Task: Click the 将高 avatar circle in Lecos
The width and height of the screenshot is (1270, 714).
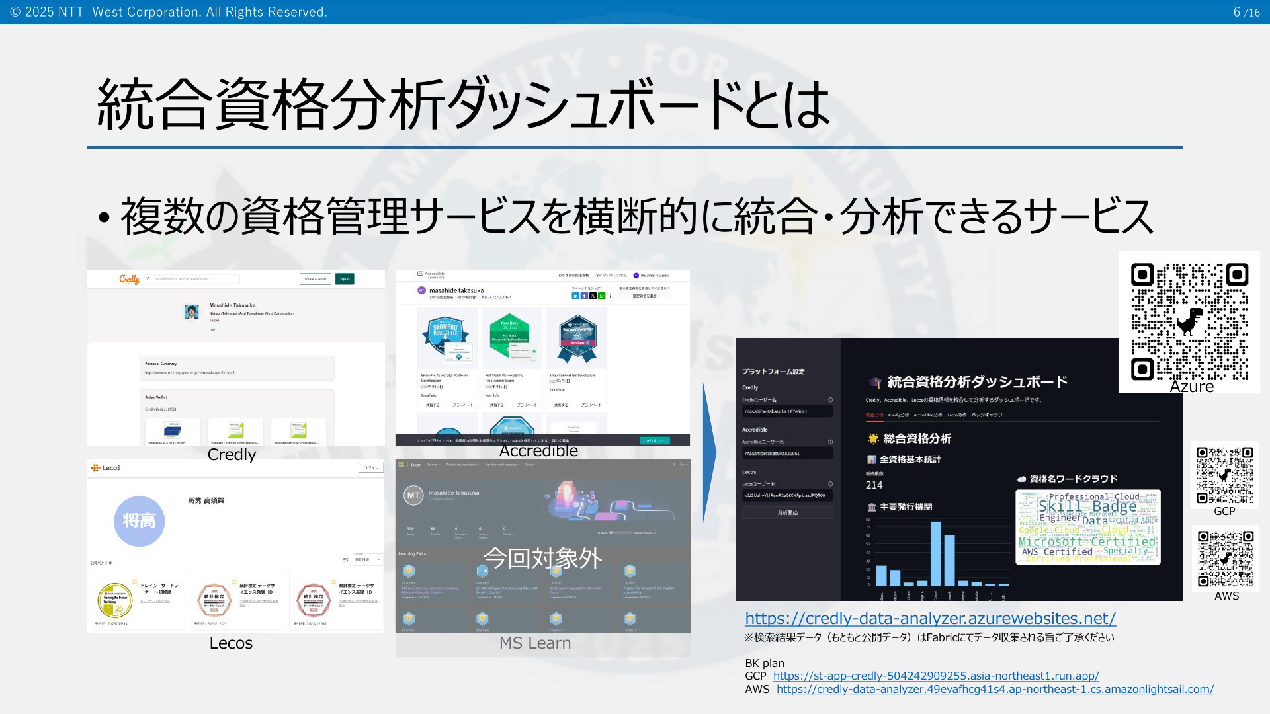Action: point(139,521)
